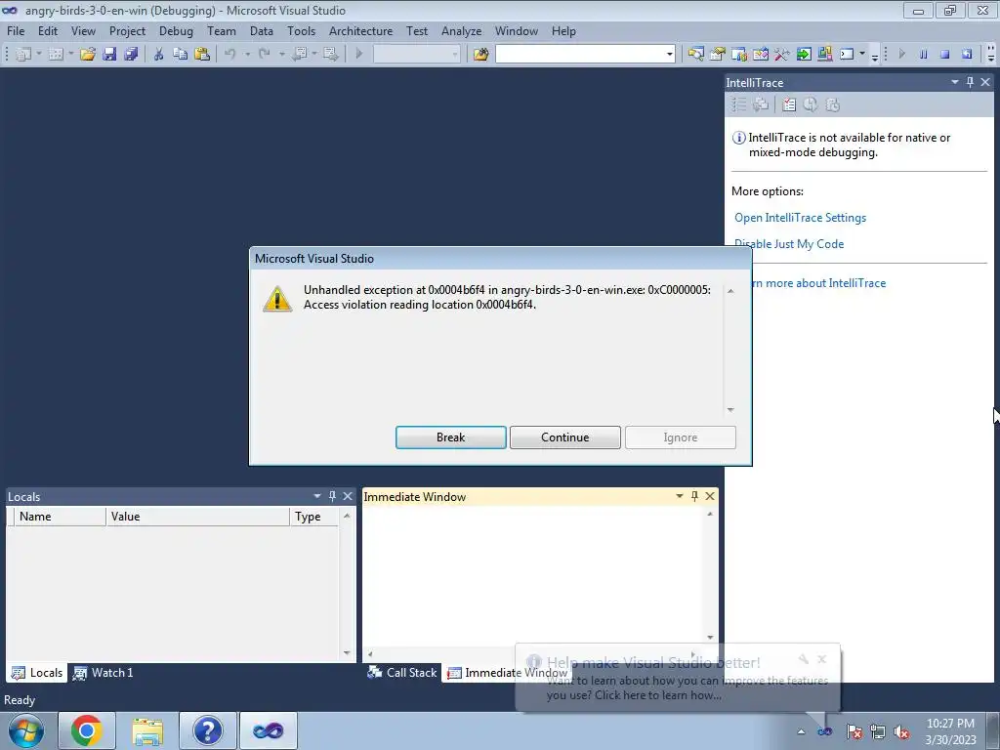This screenshot has width=1000, height=750.
Task: Click the Action Center flag tray icon
Action: tap(854, 731)
